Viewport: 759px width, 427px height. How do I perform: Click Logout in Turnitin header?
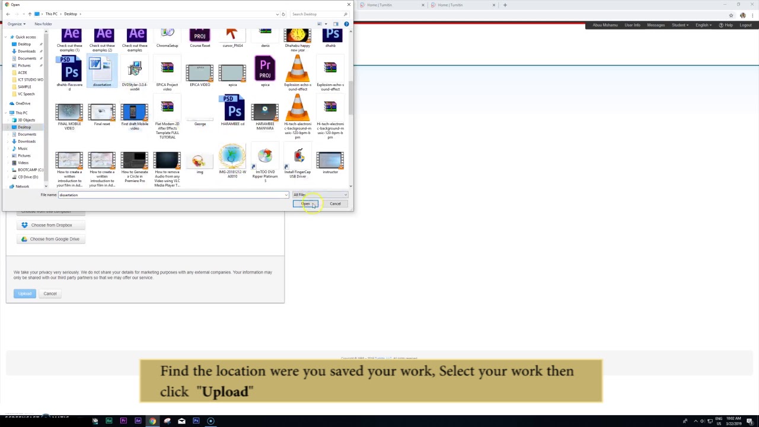click(746, 25)
